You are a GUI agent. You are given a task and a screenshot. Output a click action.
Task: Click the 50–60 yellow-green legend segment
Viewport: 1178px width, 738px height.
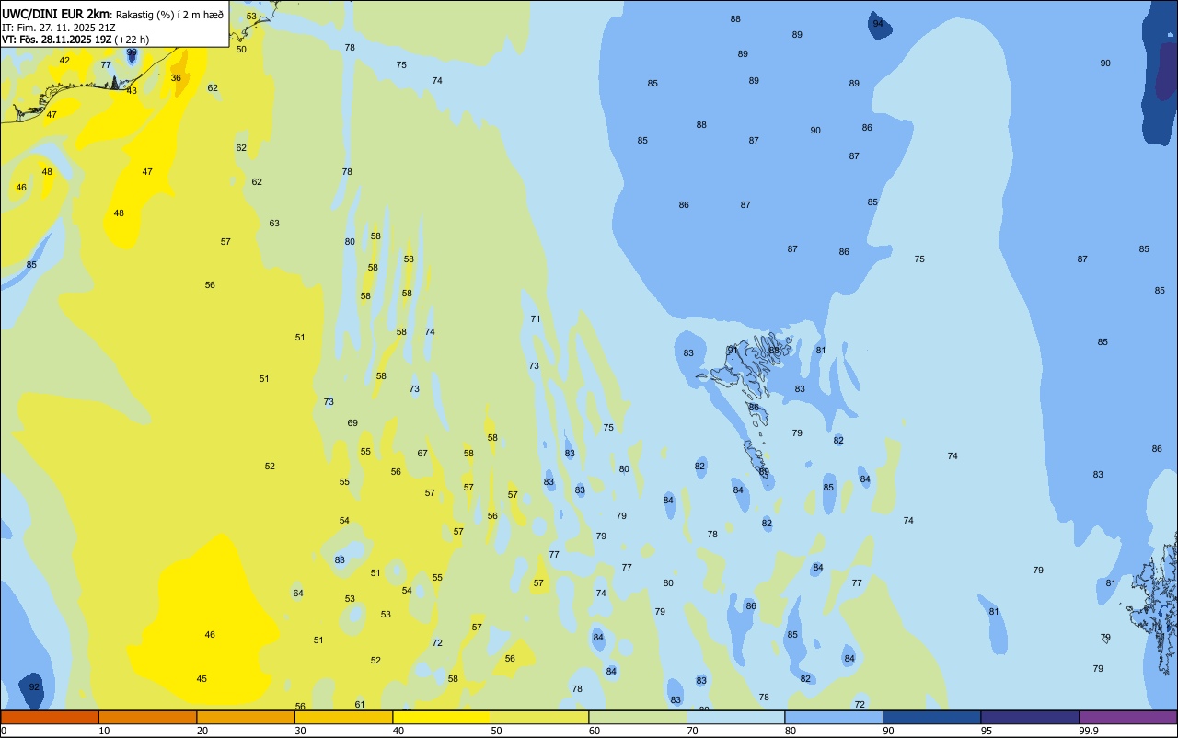(539, 717)
